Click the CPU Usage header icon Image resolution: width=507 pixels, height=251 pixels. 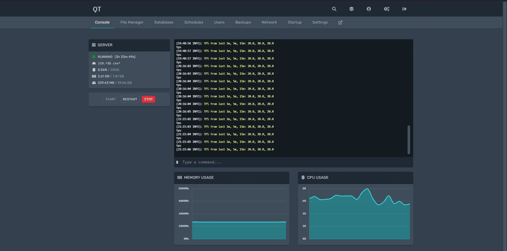(303, 177)
